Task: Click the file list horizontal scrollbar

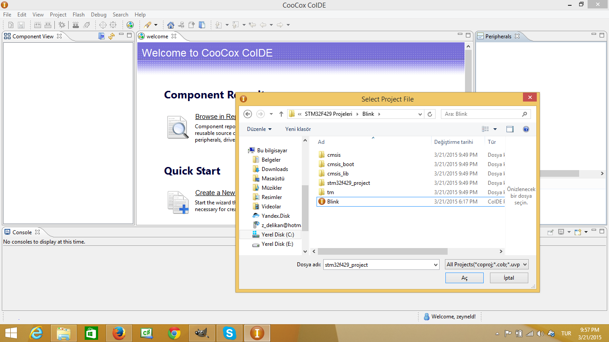Action: click(x=382, y=252)
